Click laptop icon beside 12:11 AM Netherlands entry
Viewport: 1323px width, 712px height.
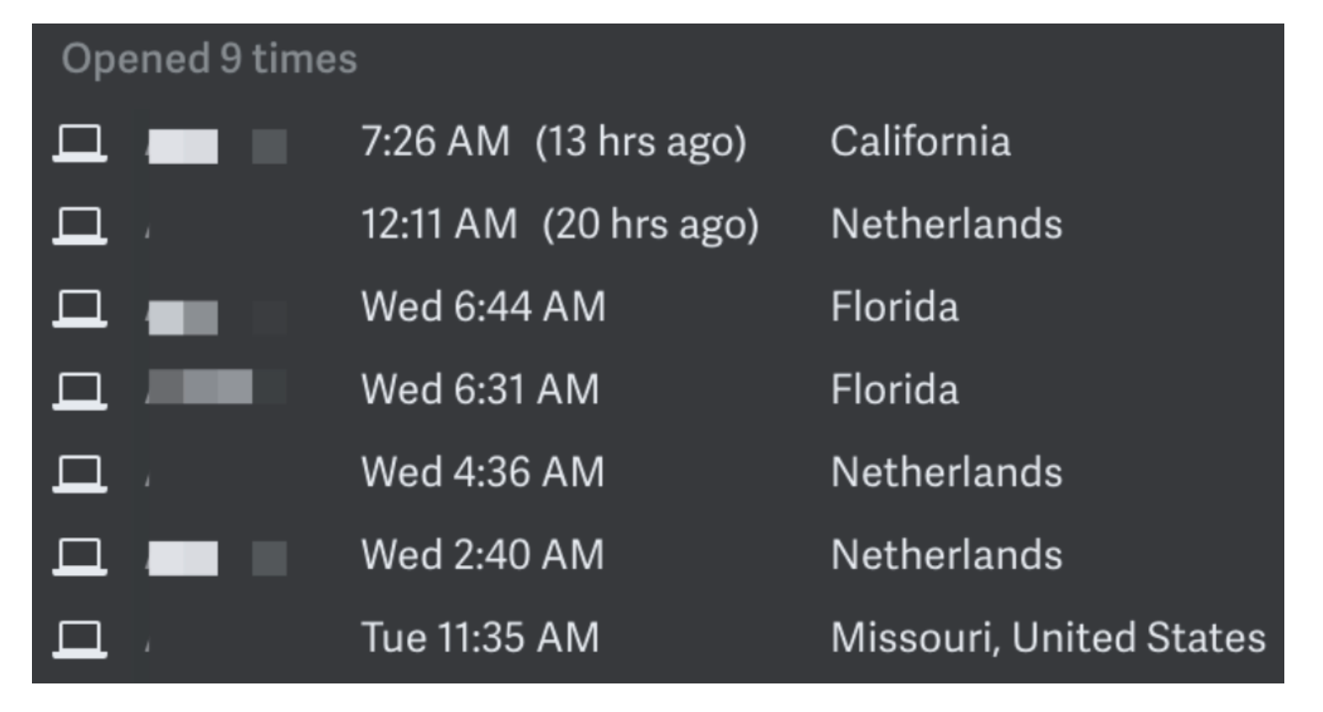coord(80,225)
